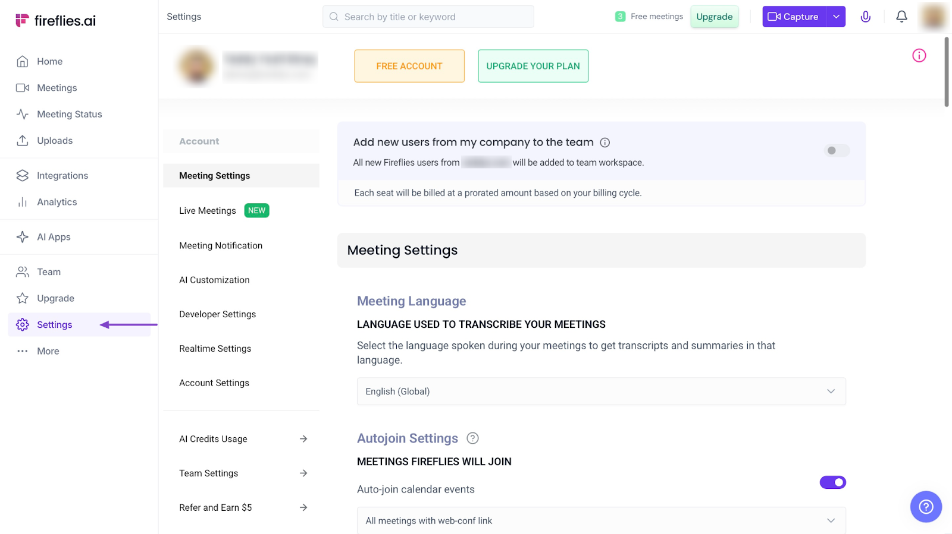Click the Meeting Status pulse icon
The width and height of the screenshot is (952, 534).
click(x=23, y=114)
